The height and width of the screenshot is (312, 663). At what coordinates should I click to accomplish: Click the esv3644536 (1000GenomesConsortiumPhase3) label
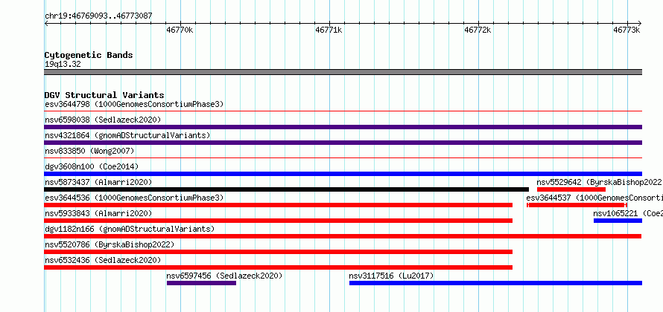pyautogui.click(x=134, y=198)
